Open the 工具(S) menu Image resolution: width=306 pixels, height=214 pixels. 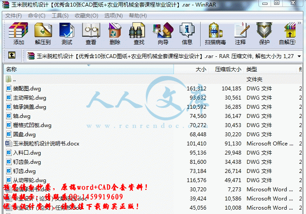click(x=60, y=16)
